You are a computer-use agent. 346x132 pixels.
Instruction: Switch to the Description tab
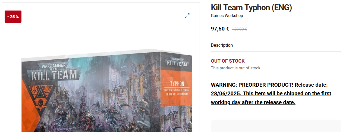[222, 45]
